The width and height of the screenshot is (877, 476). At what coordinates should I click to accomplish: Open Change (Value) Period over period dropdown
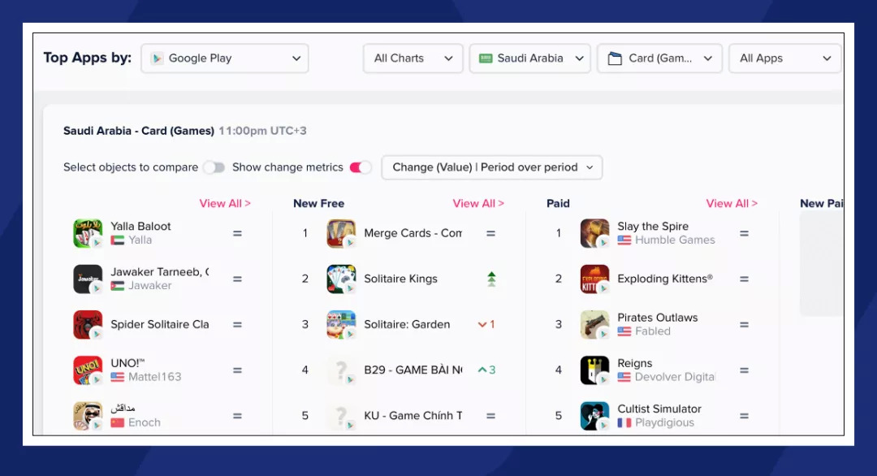coord(491,167)
